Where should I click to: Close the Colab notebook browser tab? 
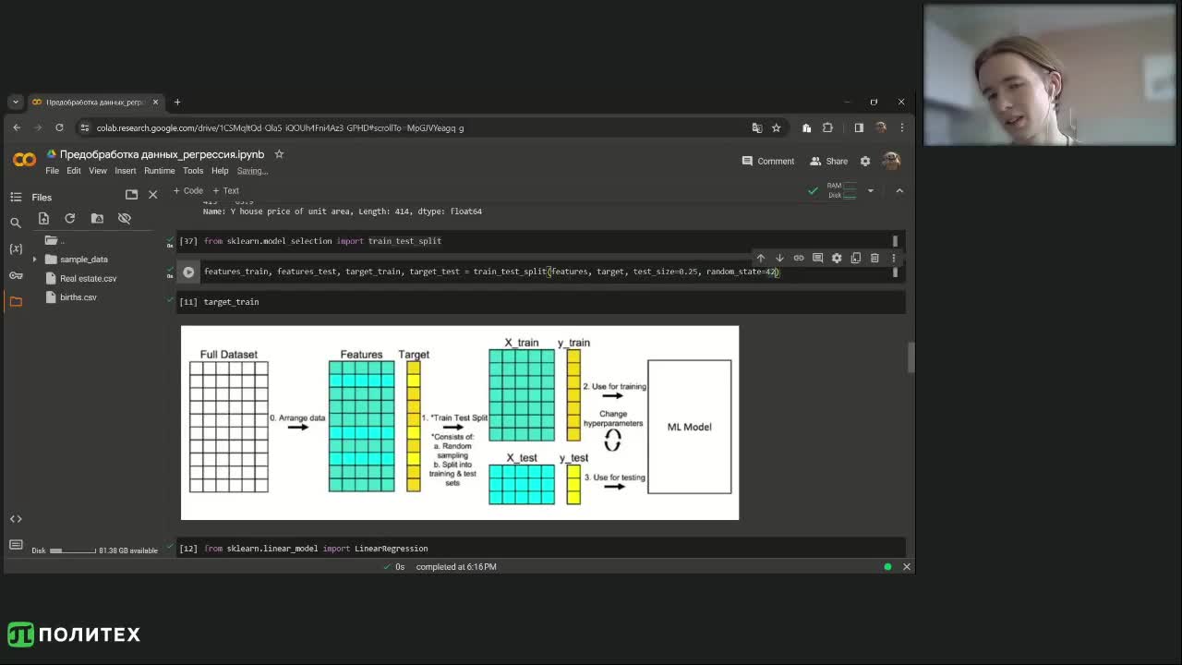pyautogui.click(x=155, y=102)
